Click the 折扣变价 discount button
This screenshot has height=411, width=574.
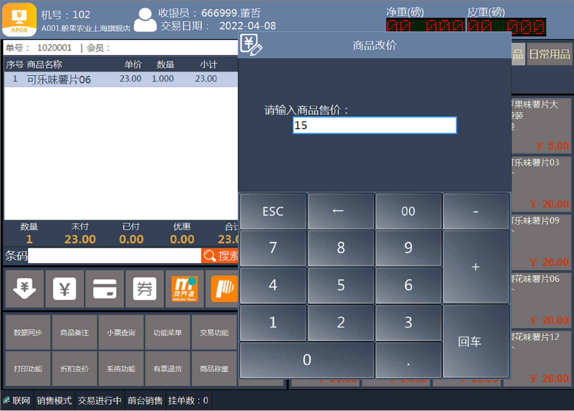74,369
